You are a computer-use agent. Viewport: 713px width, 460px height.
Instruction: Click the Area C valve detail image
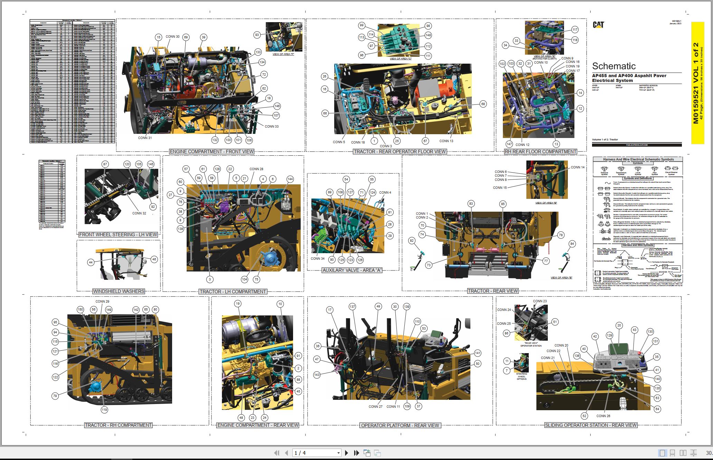398,40
